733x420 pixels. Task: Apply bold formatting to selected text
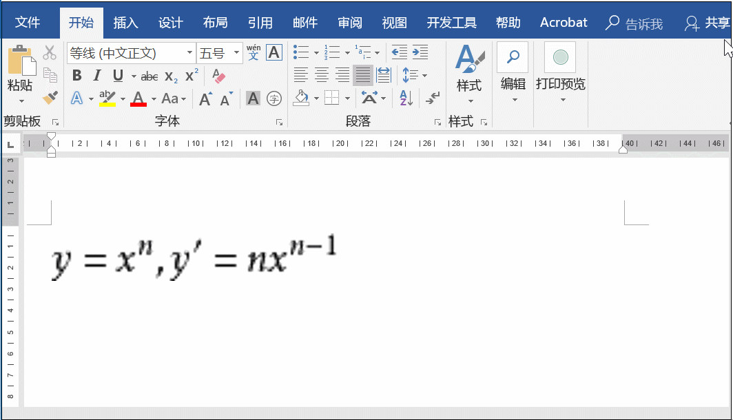[x=76, y=76]
